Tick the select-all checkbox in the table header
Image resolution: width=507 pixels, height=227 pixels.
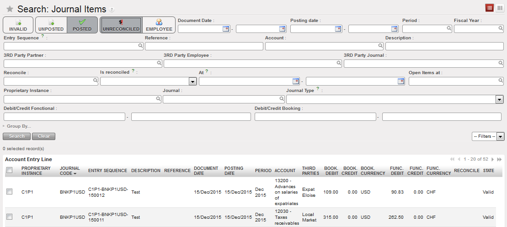click(10, 170)
